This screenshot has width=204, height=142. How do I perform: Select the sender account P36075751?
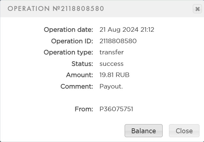(x=116, y=109)
